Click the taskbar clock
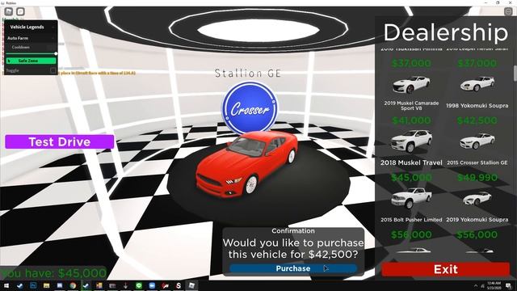The height and width of the screenshot is (291, 517). 494,285
